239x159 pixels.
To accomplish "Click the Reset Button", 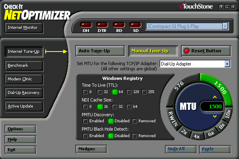I will [206, 51].
